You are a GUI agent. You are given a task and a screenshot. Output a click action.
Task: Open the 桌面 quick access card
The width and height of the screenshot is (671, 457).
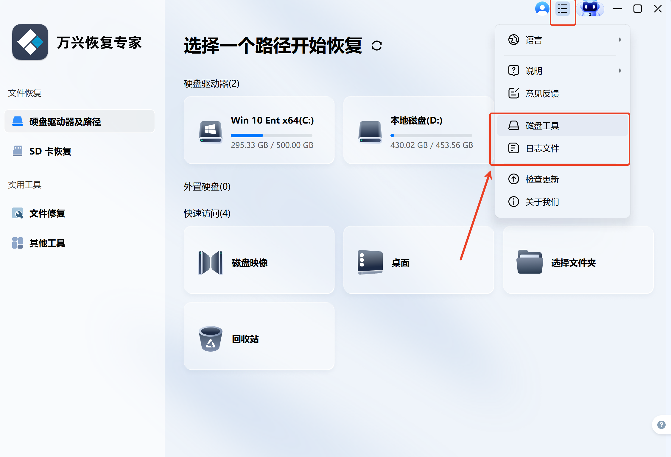[419, 260]
